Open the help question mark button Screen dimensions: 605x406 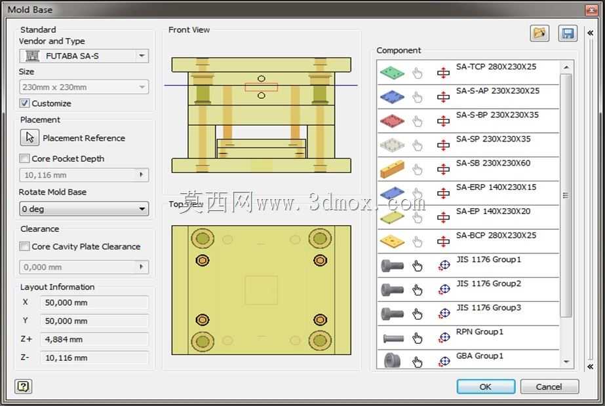pos(23,386)
